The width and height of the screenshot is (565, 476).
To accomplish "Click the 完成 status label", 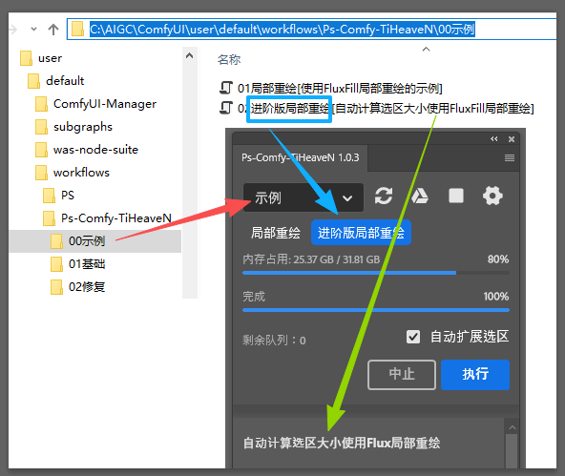I will point(254,297).
